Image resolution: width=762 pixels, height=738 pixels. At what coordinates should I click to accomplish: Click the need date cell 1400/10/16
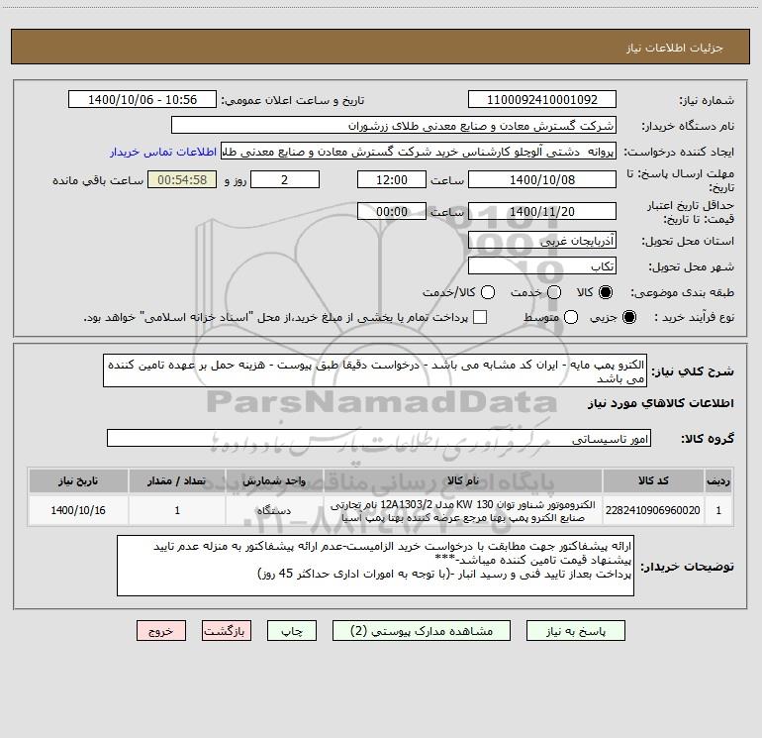tap(78, 510)
